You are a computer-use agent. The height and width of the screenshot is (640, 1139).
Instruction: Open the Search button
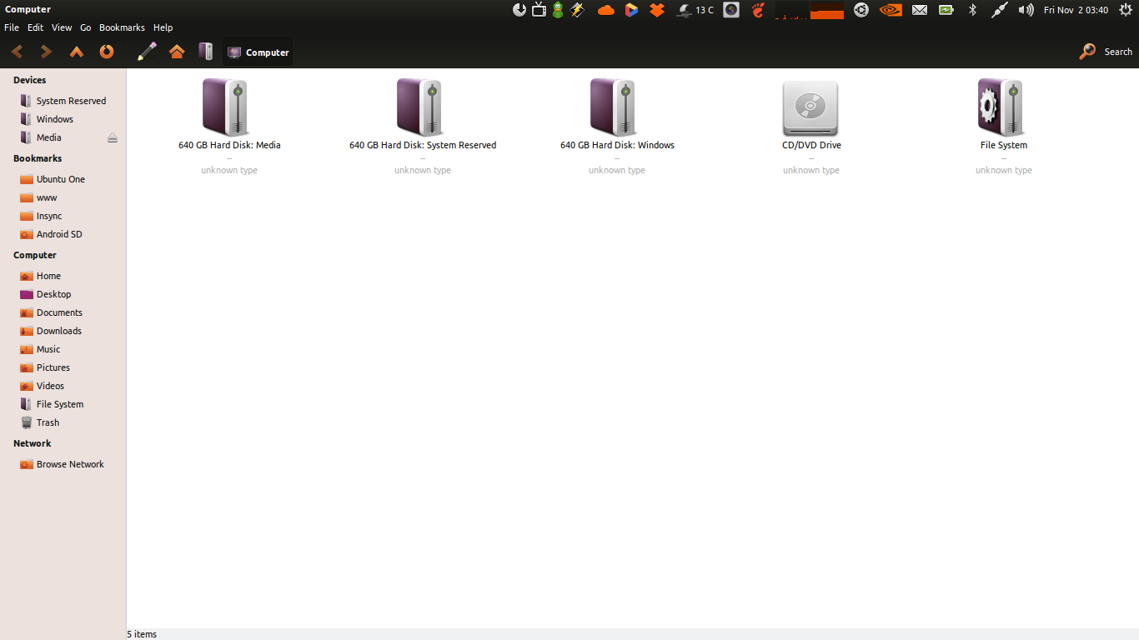1106,52
